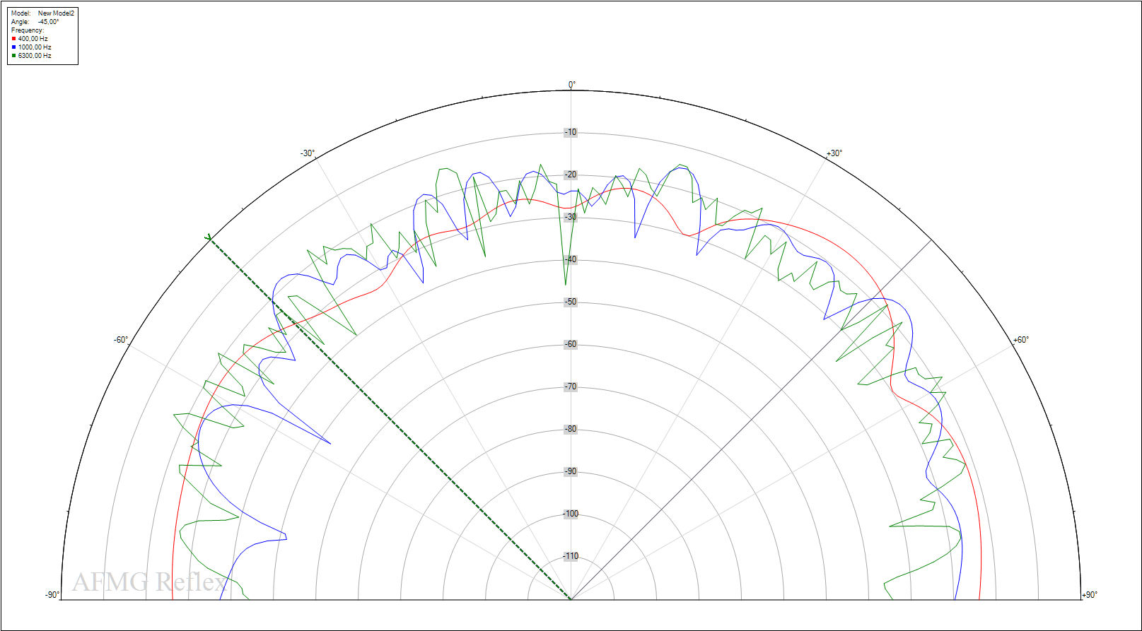The width and height of the screenshot is (1142, 631).
Task: Click the +90° angle label
Action: click(x=1090, y=595)
